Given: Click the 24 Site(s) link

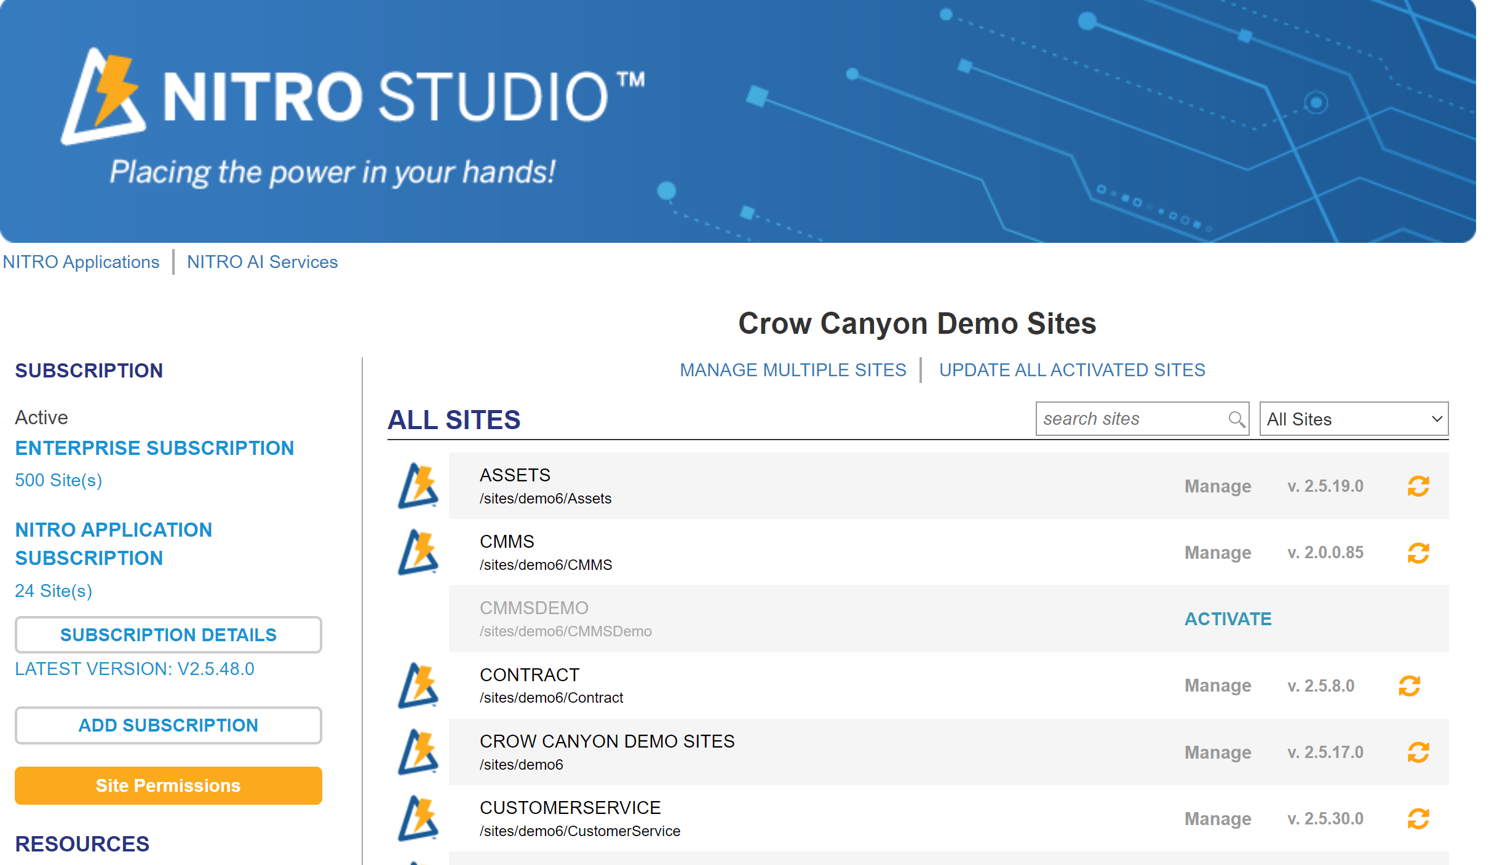Looking at the screenshot, I should point(54,591).
